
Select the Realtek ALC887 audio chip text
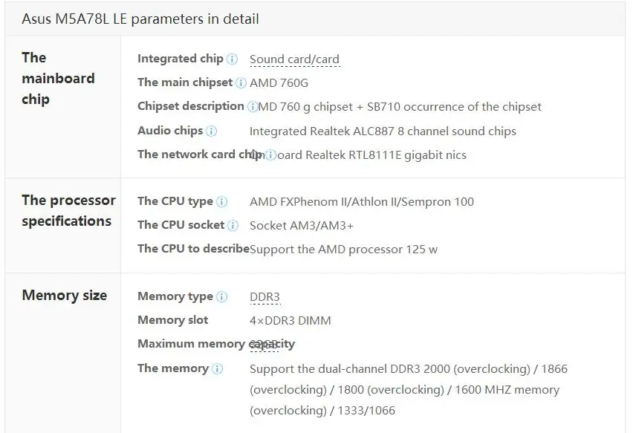point(383,131)
